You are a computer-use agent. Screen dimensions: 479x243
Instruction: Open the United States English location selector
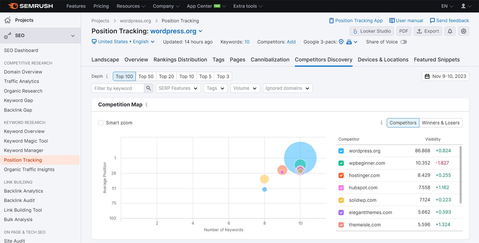click(x=123, y=42)
